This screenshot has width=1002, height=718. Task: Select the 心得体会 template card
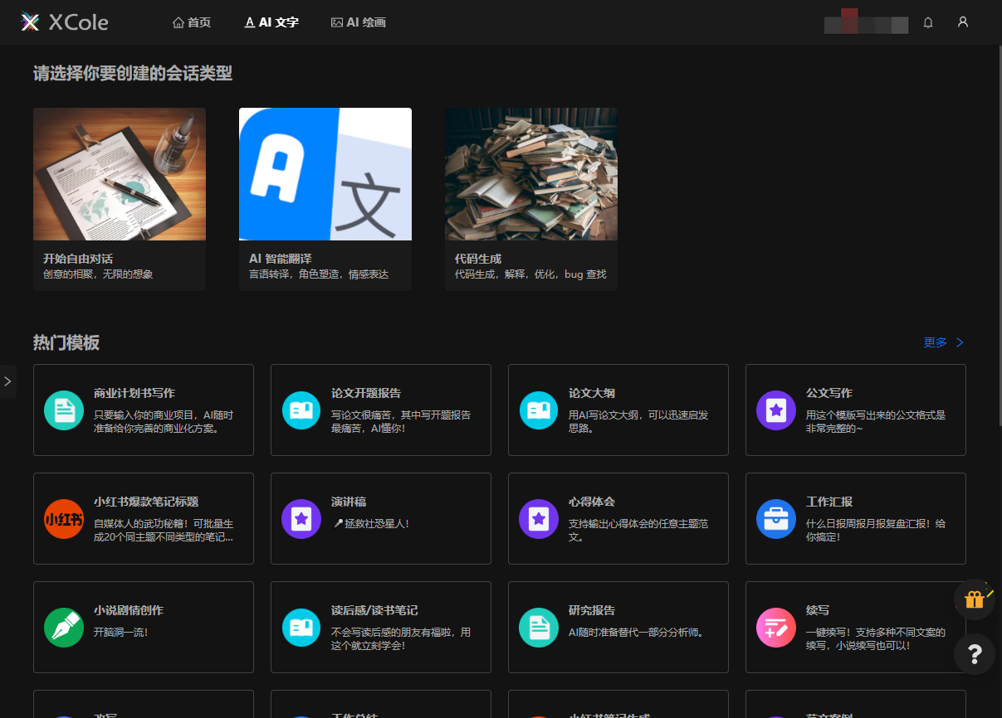click(618, 519)
